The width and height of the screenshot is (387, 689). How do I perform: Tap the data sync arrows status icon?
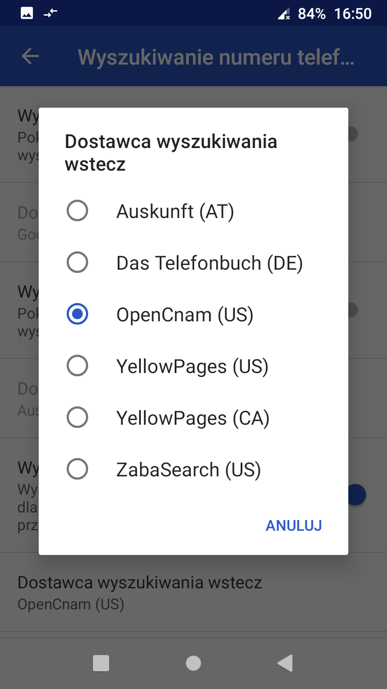51,13
